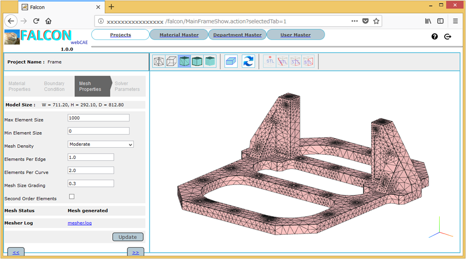Click the Max Element Size input field
466x259 pixels.
99,118
